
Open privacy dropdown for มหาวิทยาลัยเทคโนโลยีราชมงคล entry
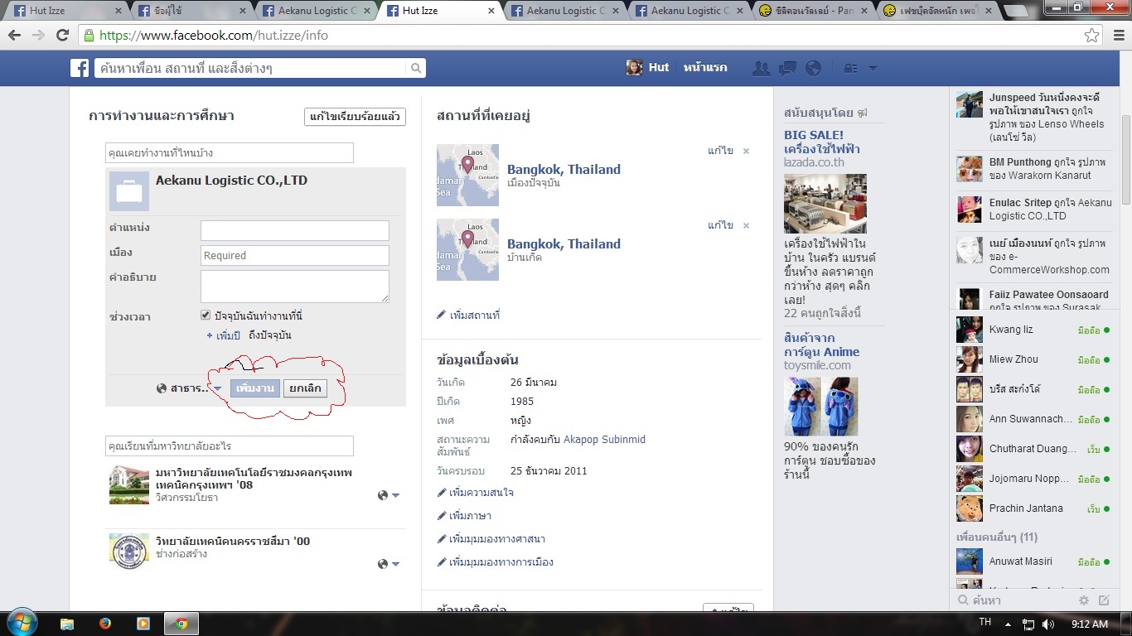(x=389, y=495)
